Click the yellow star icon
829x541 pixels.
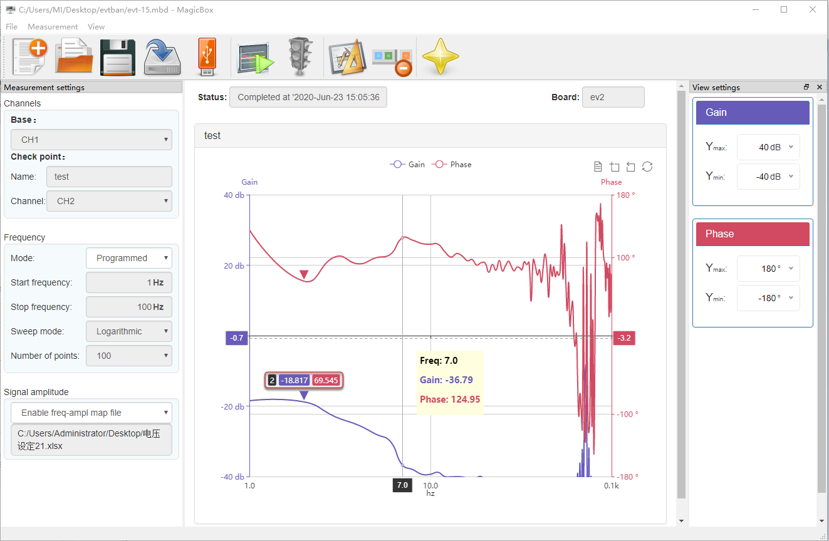[441, 57]
